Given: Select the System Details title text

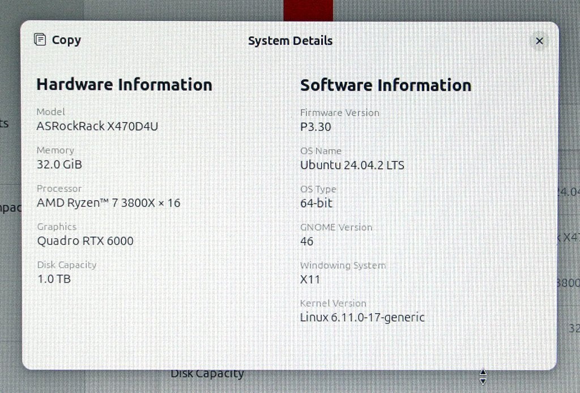Looking at the screenshot, I should (x=290, y=41).
